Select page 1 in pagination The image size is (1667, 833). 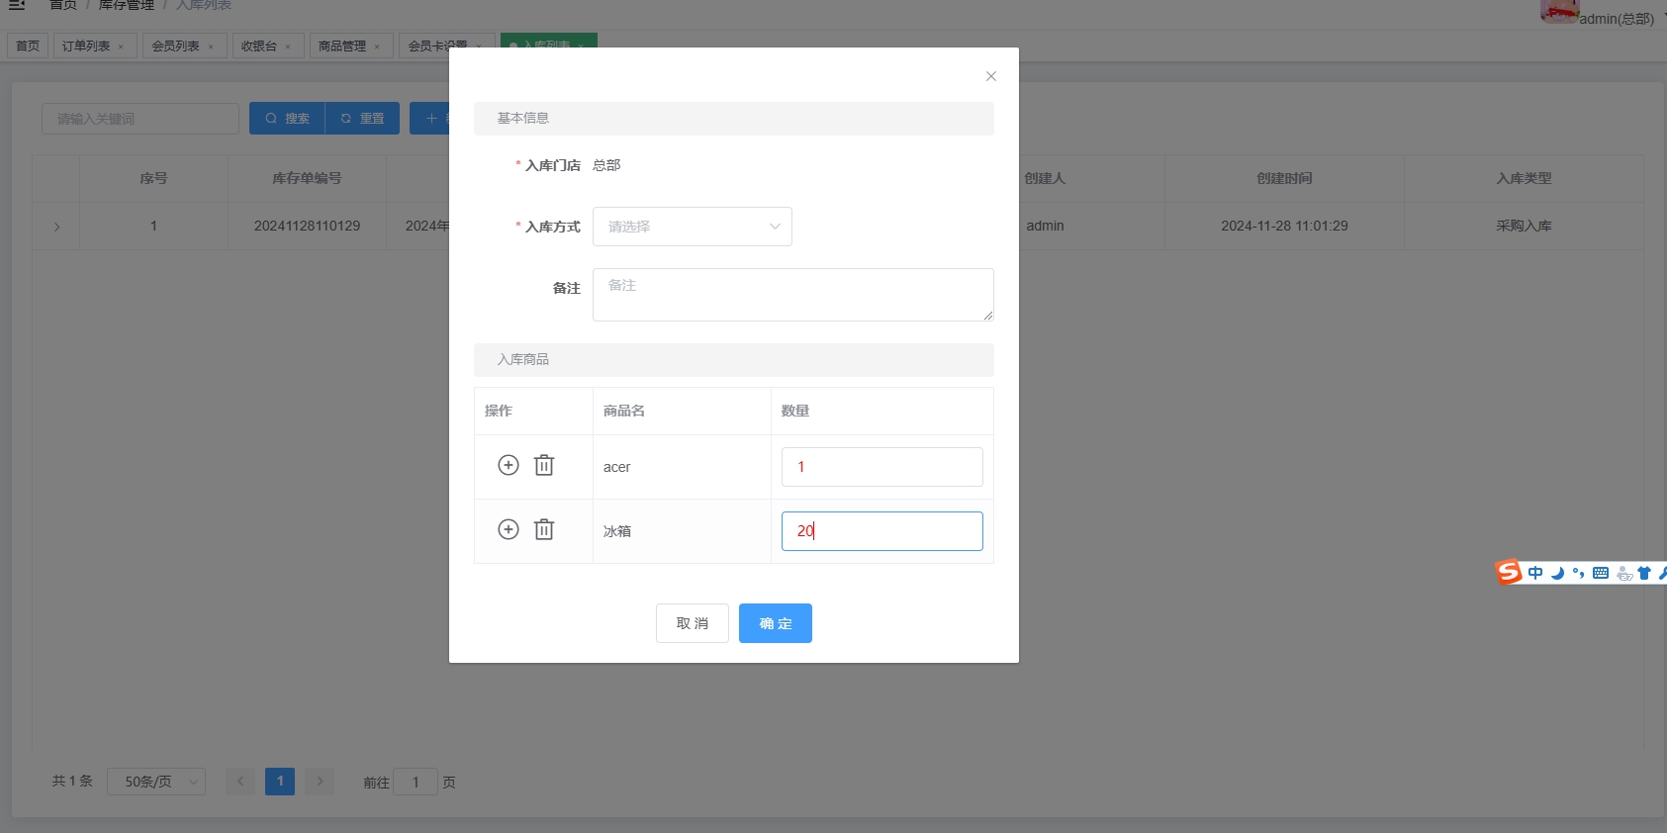(x=280, y=782)
